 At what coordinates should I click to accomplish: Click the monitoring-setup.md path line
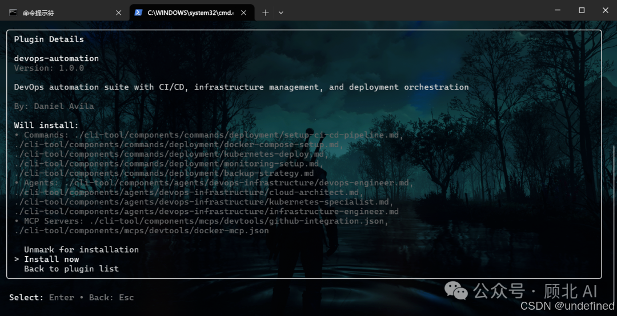pyautogui.click(x=169, y=164)
